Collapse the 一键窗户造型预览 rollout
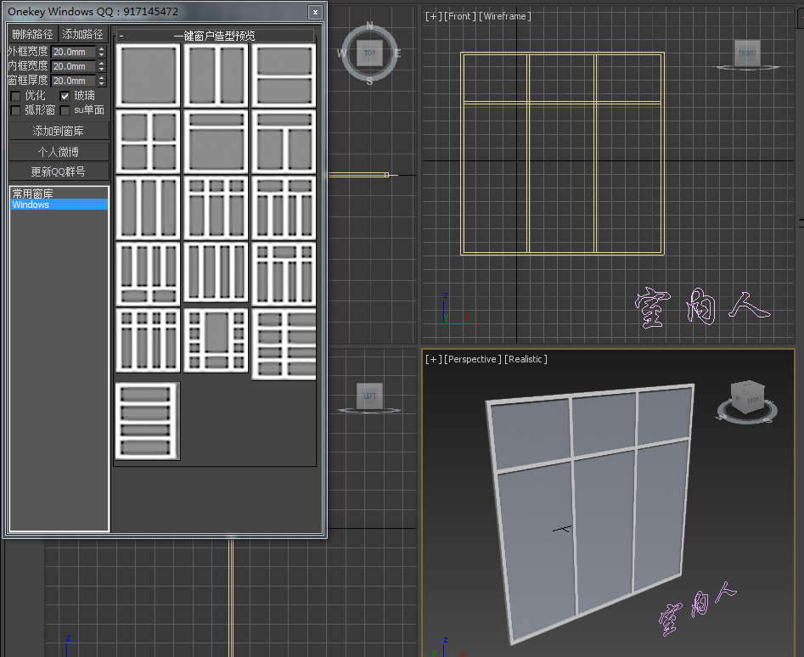Image resolution: width=804 pixels, height=657 pixels. click(214, 36)
